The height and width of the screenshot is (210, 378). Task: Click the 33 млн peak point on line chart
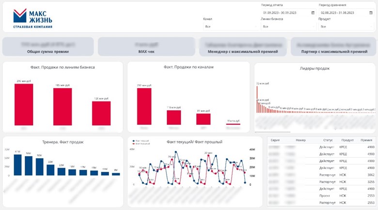(208, 156)
